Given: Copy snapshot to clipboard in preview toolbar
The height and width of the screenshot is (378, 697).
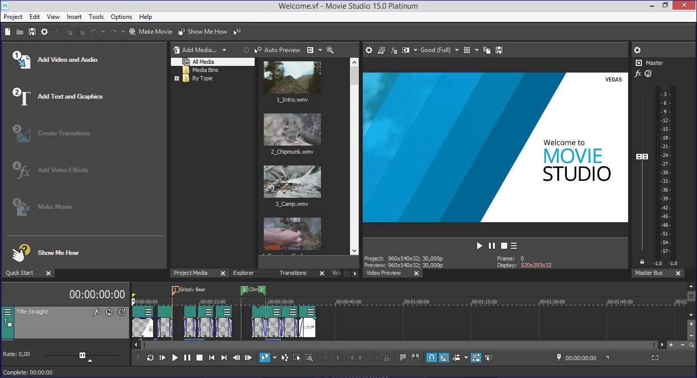Looking at the screenshot, I should [x=487, y=50].
